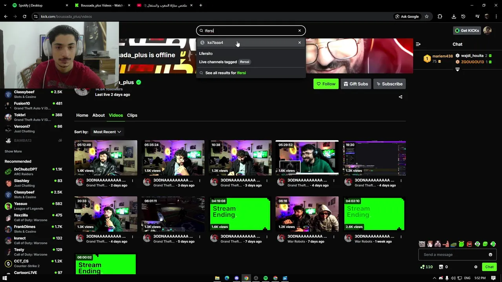Screen dimensions: 502x282
Task: Click the lfersi live channels tag
Action: click(244, 62)
